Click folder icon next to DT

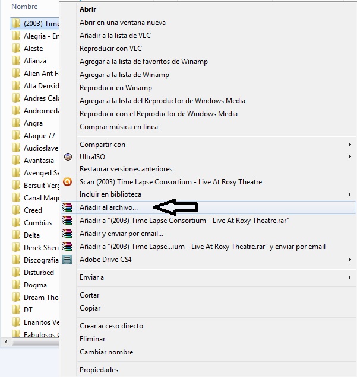click(x=16, y=310)
